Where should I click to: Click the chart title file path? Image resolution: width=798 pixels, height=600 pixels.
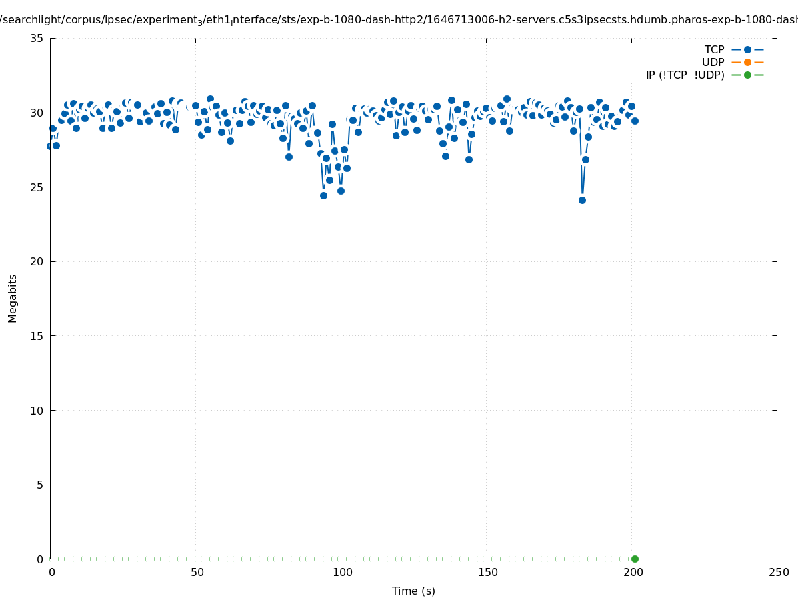coord(399,20)
